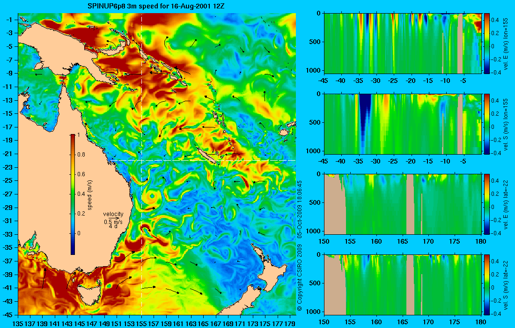
Task: Click the velocity legend reference arrow
Action: [113, 218]
